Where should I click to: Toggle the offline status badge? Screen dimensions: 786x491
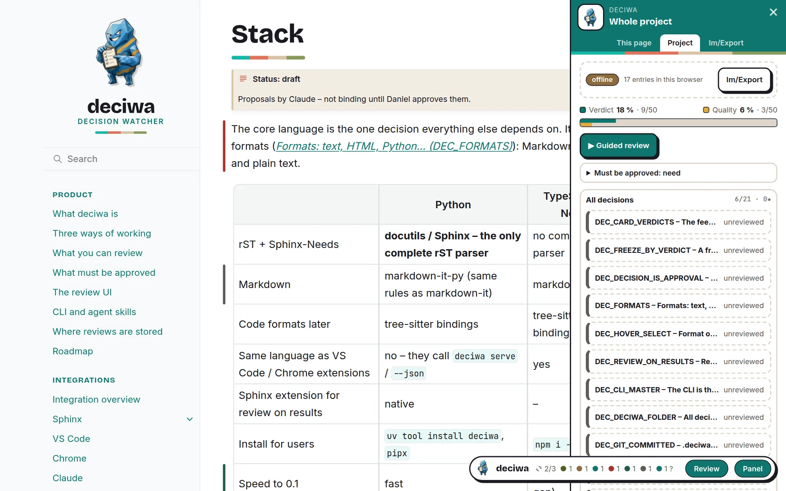point(602,79)
